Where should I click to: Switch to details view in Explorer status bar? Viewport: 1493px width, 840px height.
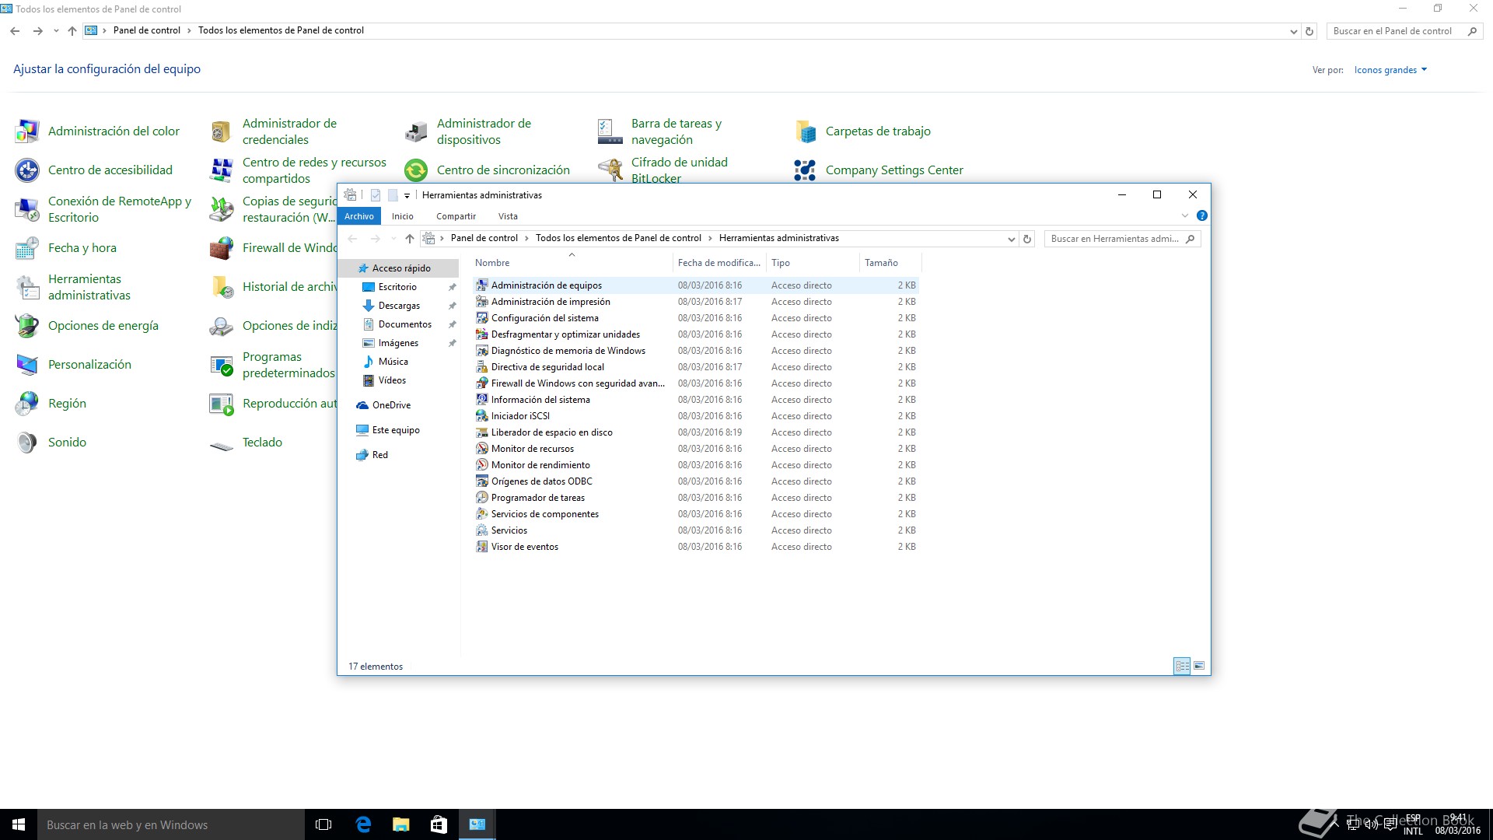click(x=1182, y=666)
